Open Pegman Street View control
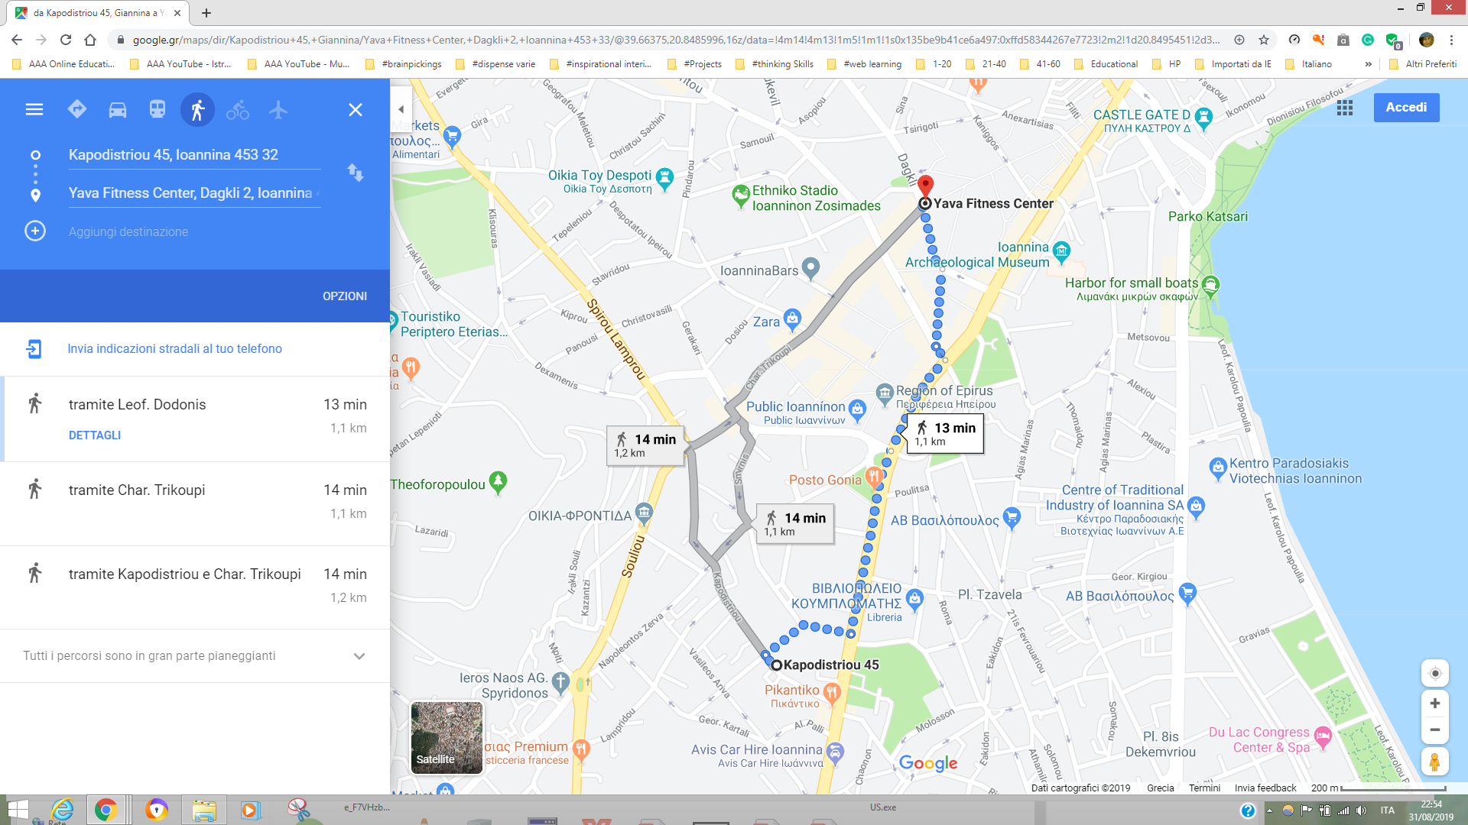The height and width of the screenshot is (825, 1468). point(1435,762)
